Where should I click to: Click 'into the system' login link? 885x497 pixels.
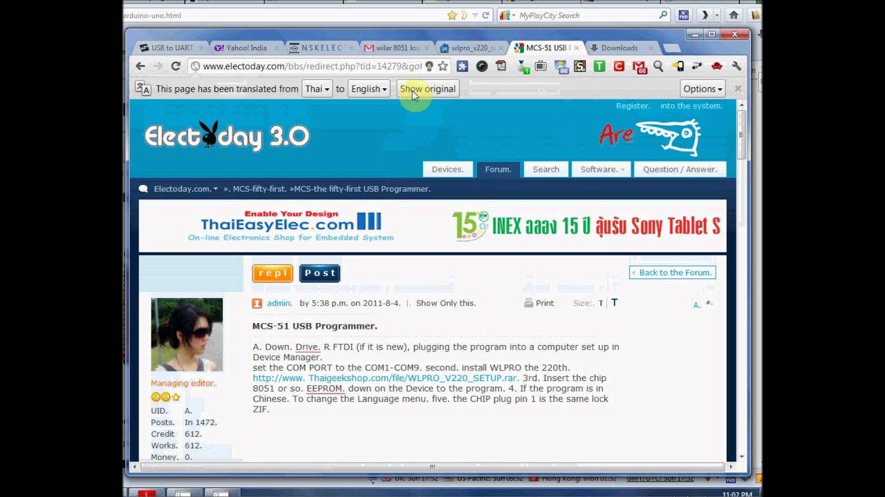(691, 106)
